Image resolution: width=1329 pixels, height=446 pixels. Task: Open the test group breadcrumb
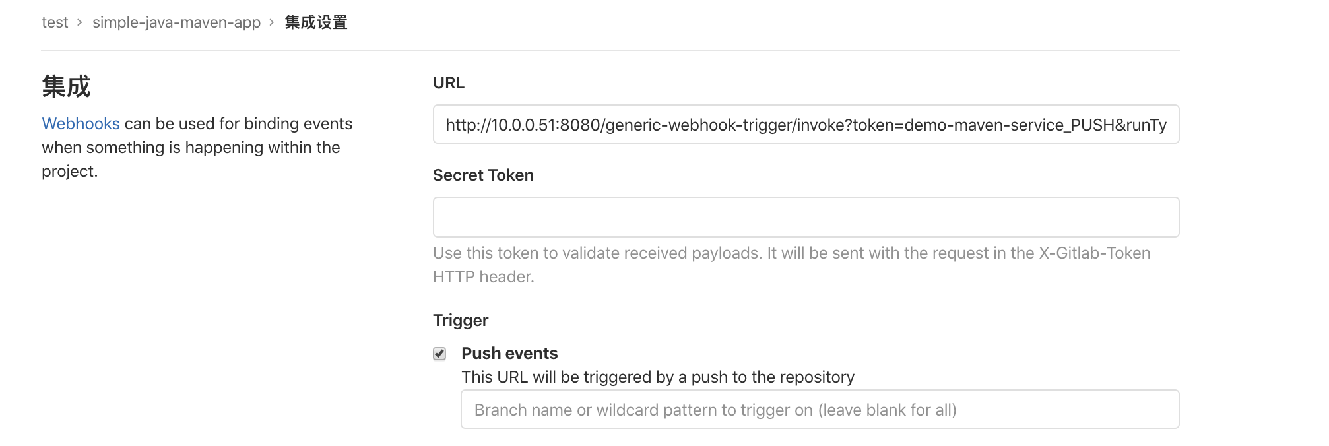55,22
